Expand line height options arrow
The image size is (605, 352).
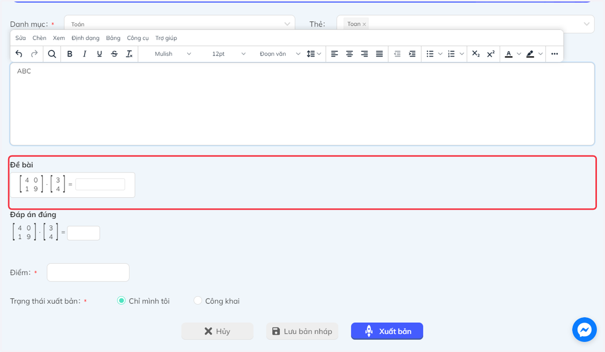click(320, 54)
